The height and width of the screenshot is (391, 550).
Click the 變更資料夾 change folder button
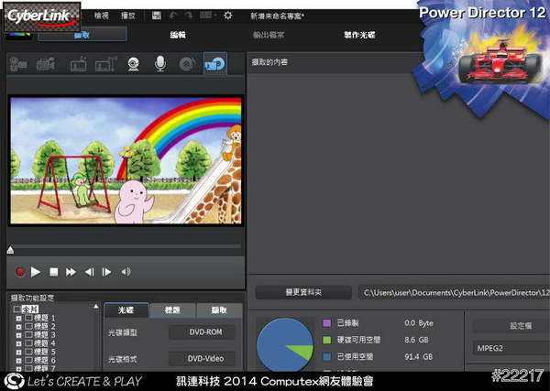tap(302, 293)
